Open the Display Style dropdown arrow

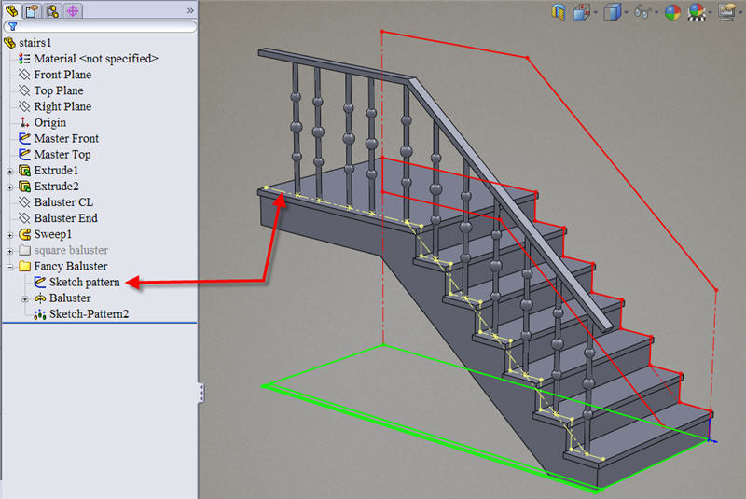pyautogui.click(x=626, y=13)
